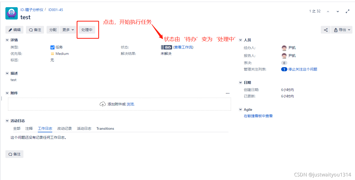Collapse the Agile section
This screenshot has height=180, width=355.
coord(241,109)
